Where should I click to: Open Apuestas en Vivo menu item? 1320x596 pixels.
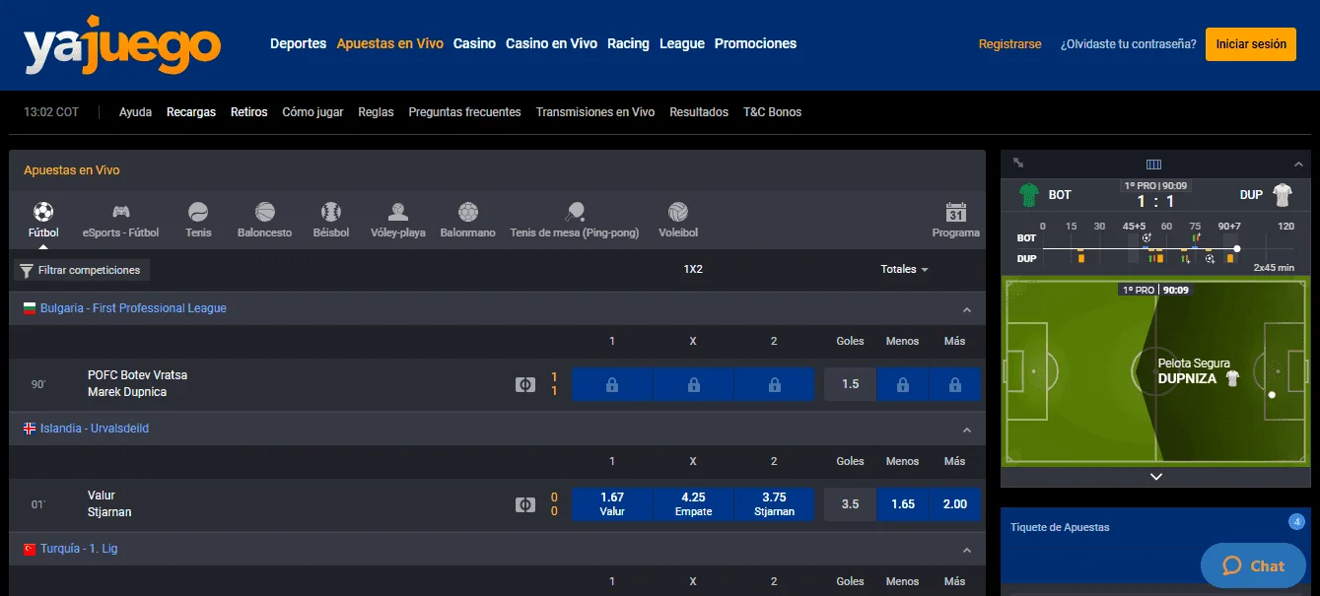(x=390, y=43)
